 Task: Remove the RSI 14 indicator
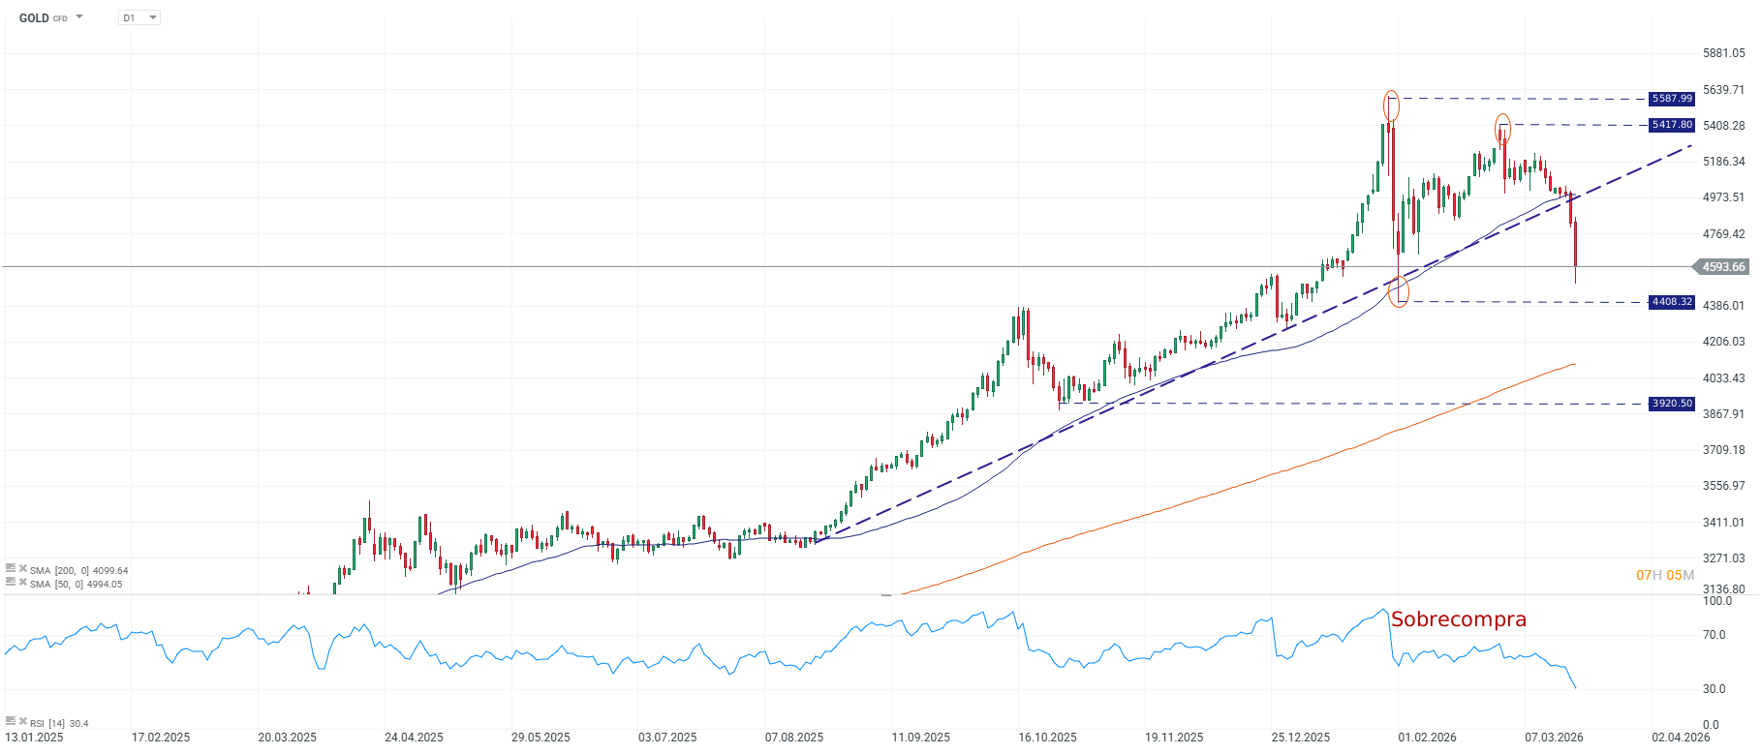[x=22, y=722]
